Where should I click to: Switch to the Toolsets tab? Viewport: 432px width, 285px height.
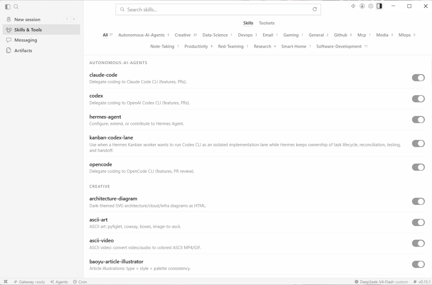267,23
